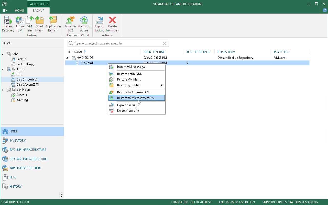The image size is (328, 205).
Task: Choose Restore VM files from context menu
Action: point(137,79)
